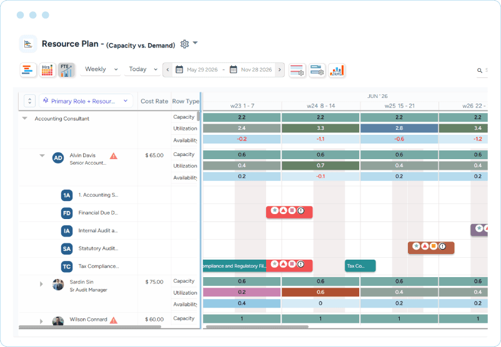Click warning triangle next to Wilson Connard
501x347 pixels.
[114, 320]
